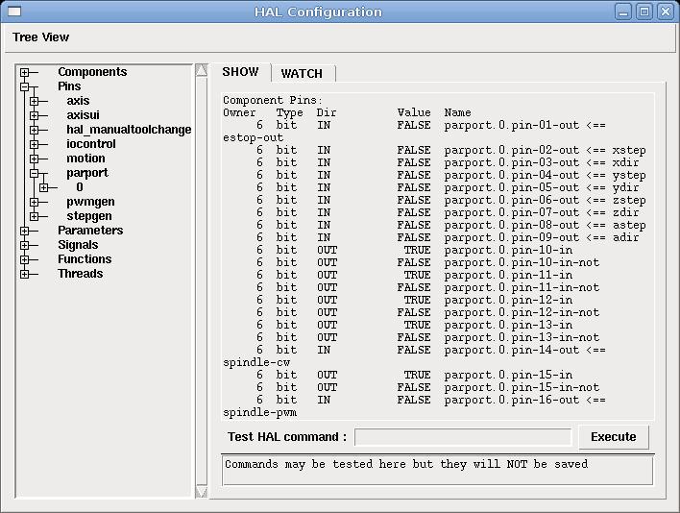
Task: Click the estop-out signal text
Action: [x=253, y=138]
